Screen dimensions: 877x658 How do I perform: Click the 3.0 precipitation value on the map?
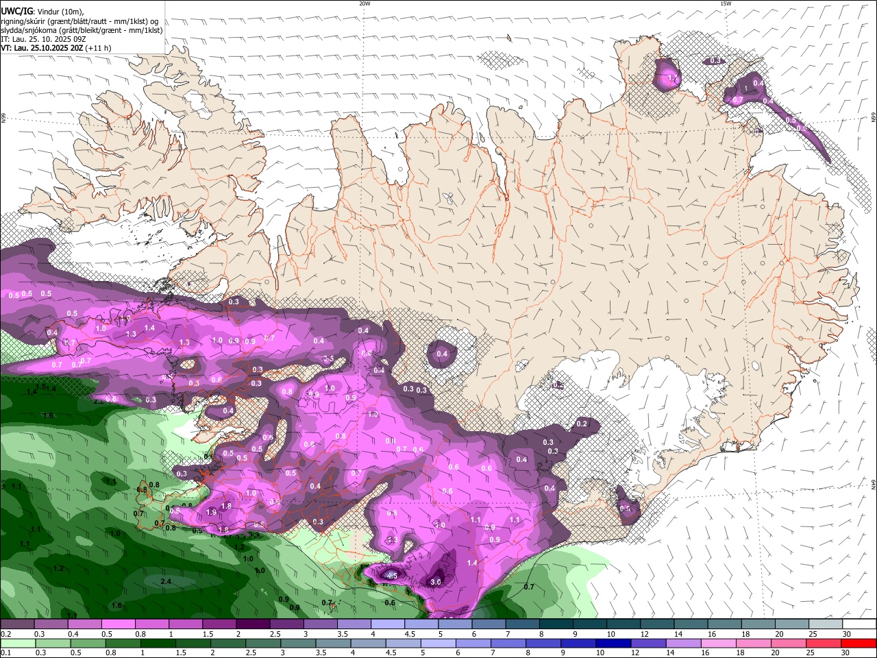point(436,582)
